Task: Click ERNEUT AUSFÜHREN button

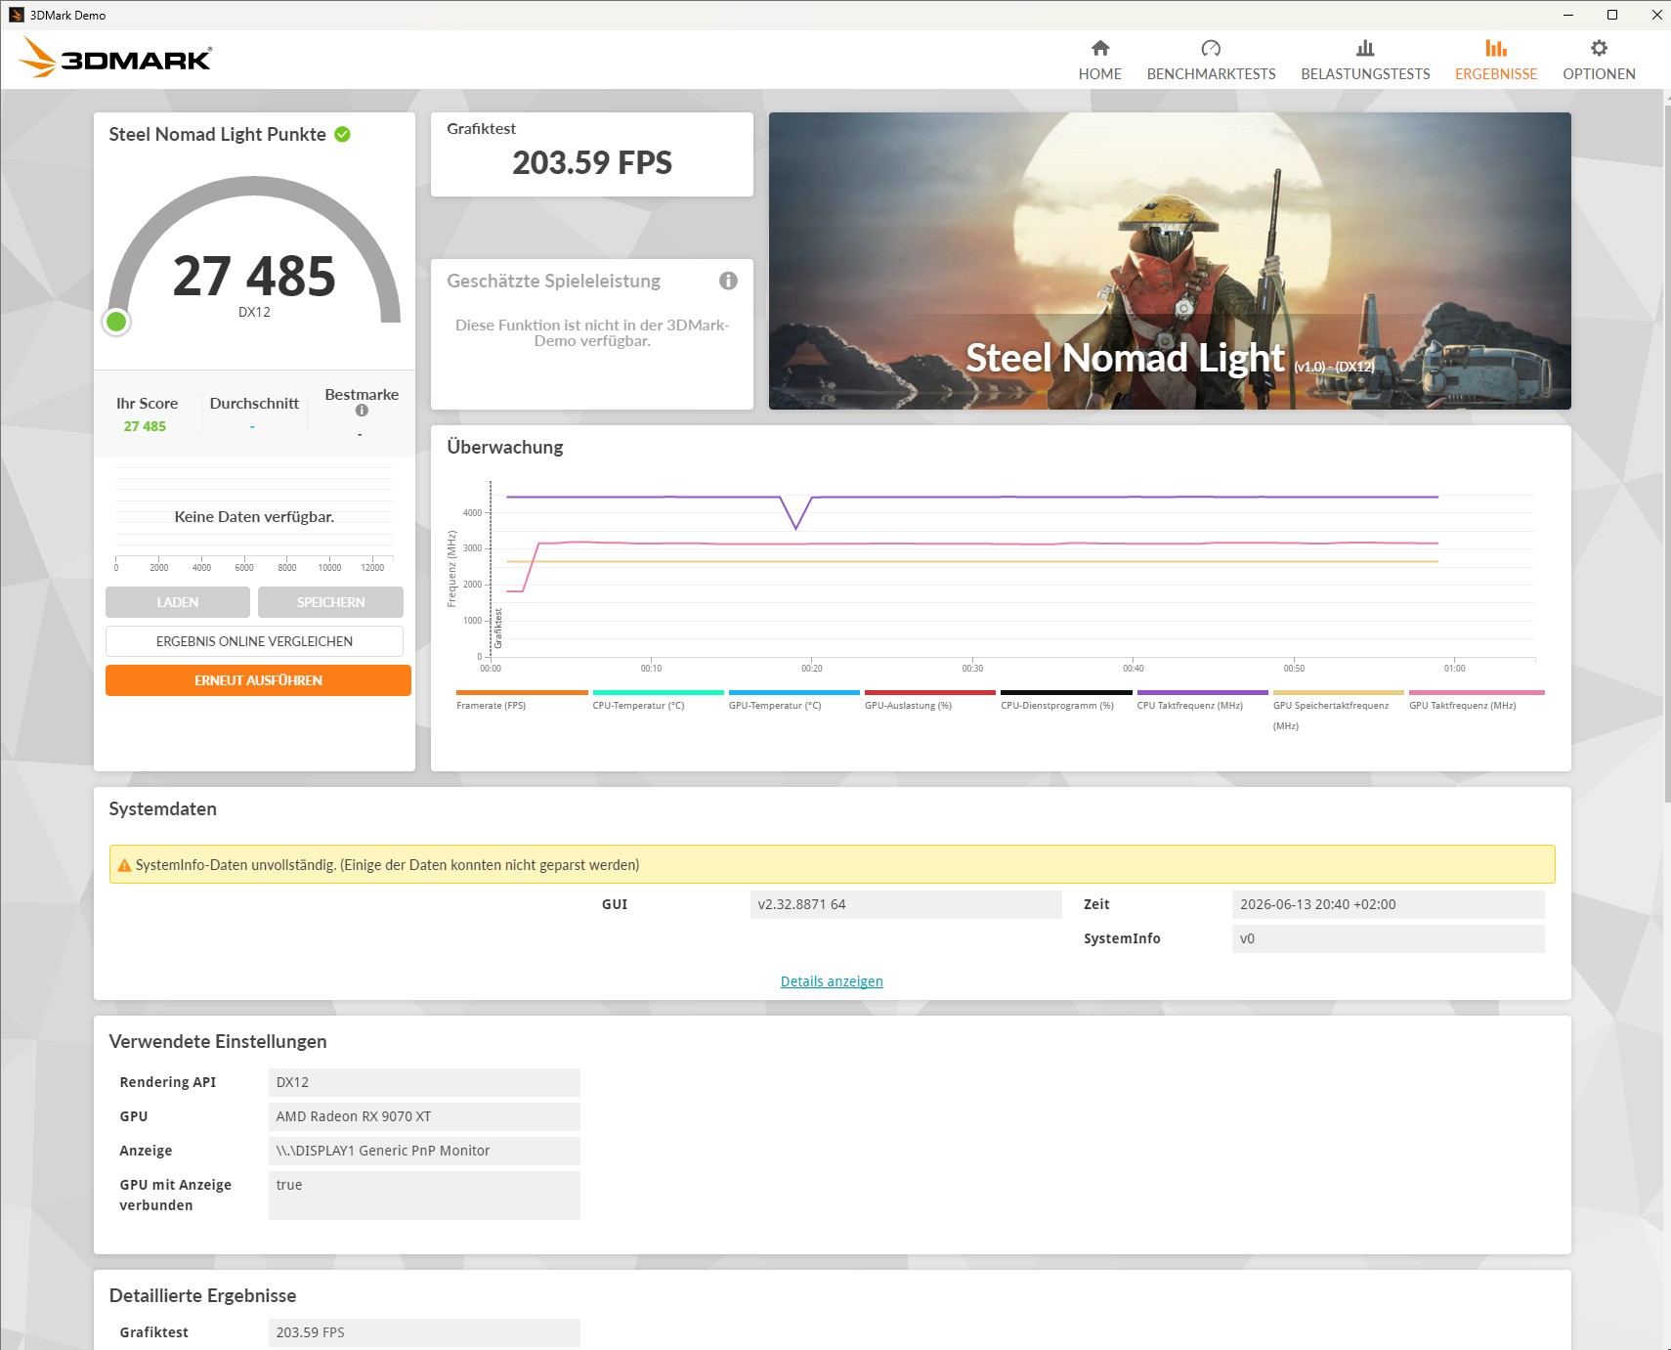Action: point(258,680)
